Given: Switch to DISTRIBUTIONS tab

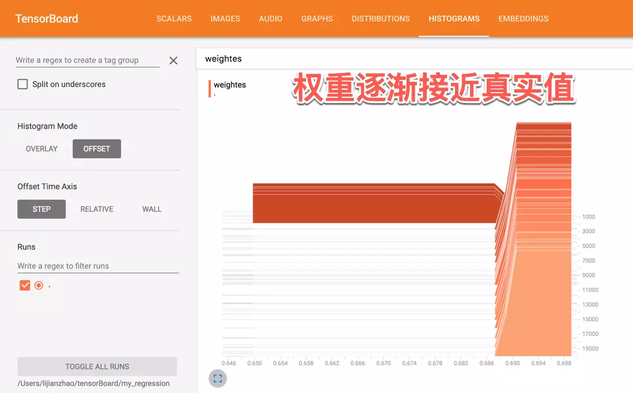Looking at the screenshot, I should click(x=381, y=18).
